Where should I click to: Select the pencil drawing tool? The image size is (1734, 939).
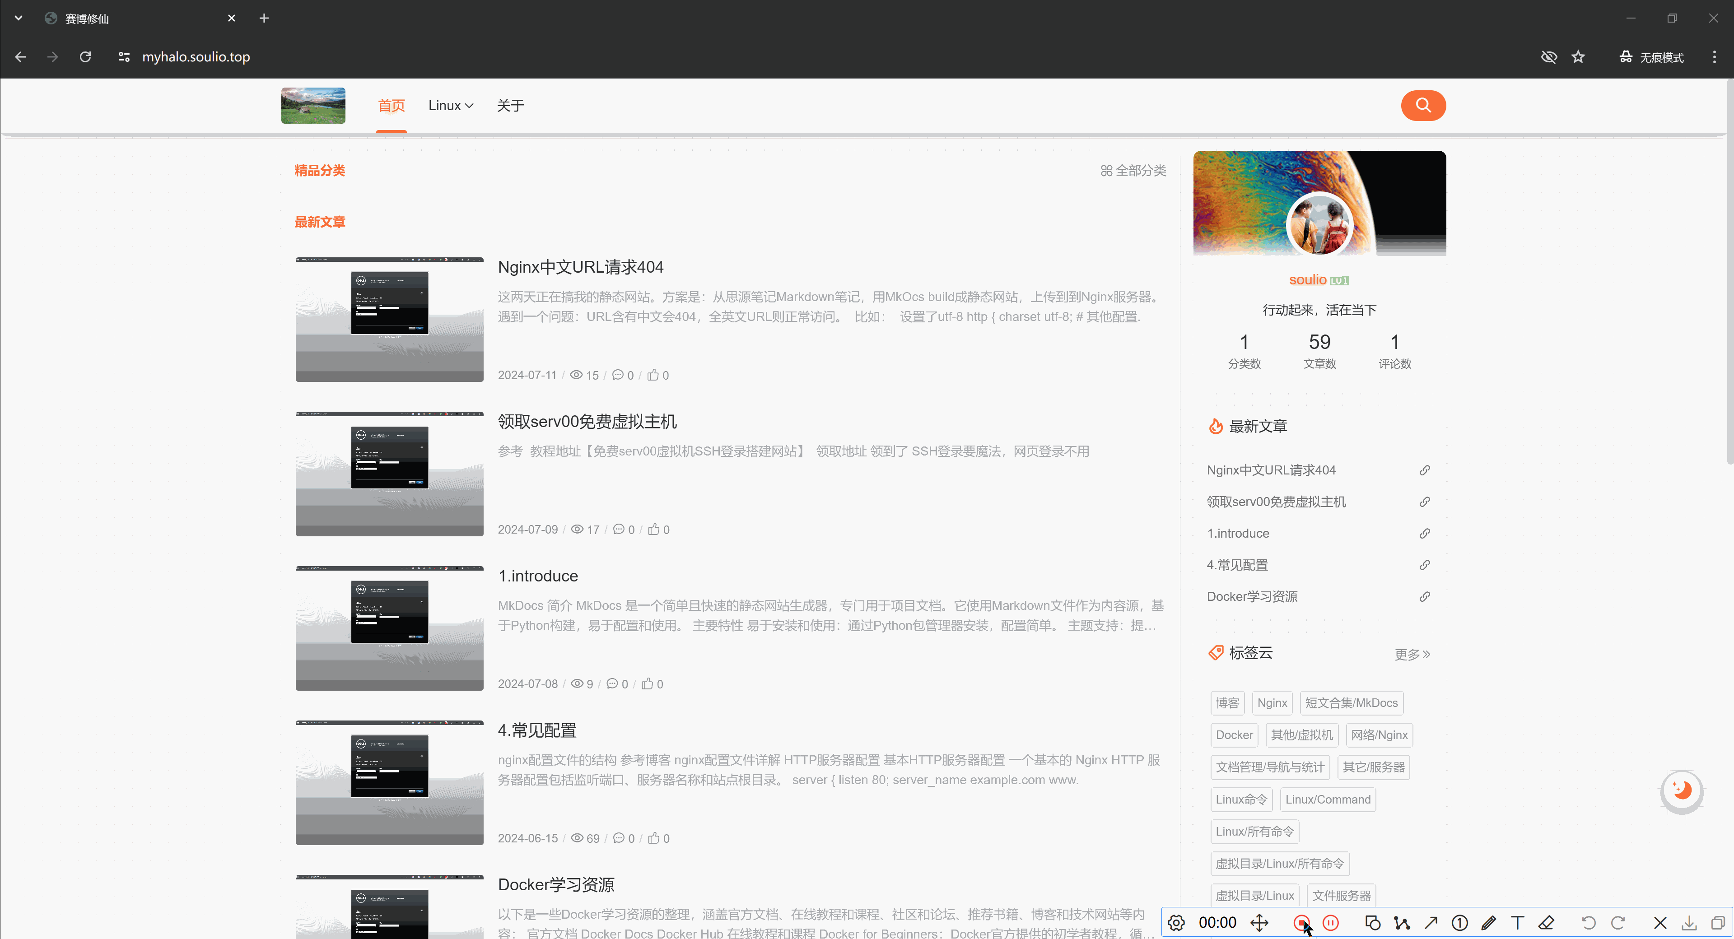click(x=1488, y=922)
